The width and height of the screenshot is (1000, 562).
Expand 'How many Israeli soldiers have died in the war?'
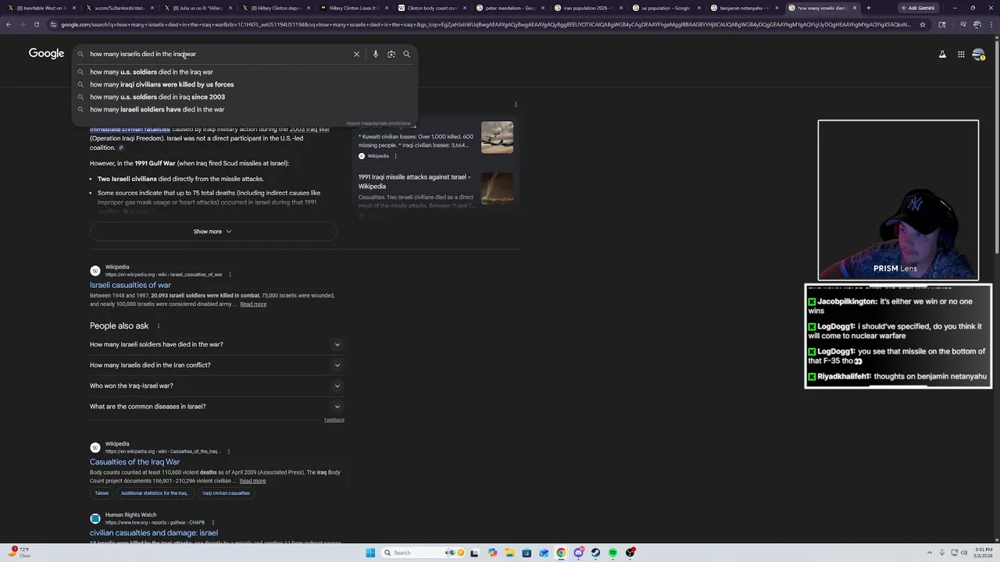[216, 344]
